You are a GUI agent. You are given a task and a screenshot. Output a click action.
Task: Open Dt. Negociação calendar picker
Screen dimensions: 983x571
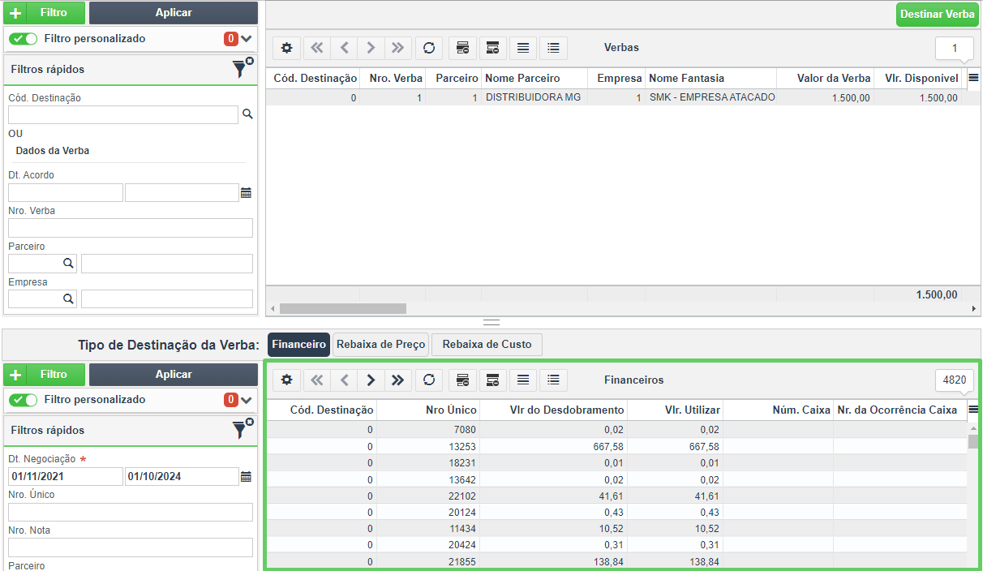point(247,477)
